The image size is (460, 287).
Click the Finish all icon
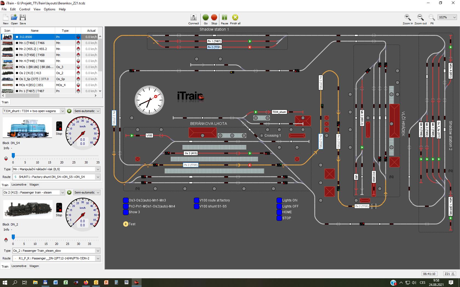pos(235,17)
